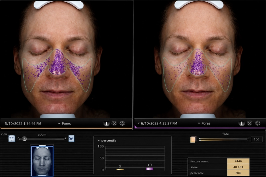The image size is (266, 177).
Task: Click the info button under the right image
Action: [x=242, y=123]
